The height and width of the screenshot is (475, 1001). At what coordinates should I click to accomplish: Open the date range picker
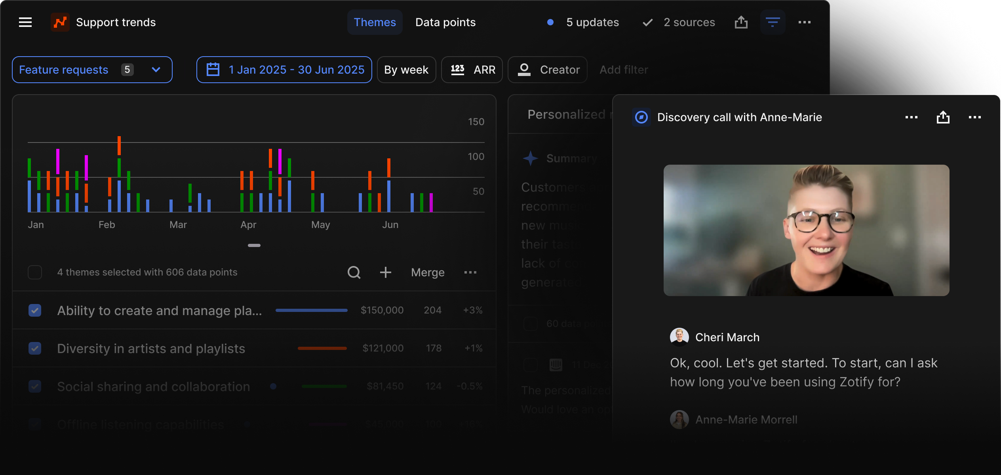click(284, 70)
